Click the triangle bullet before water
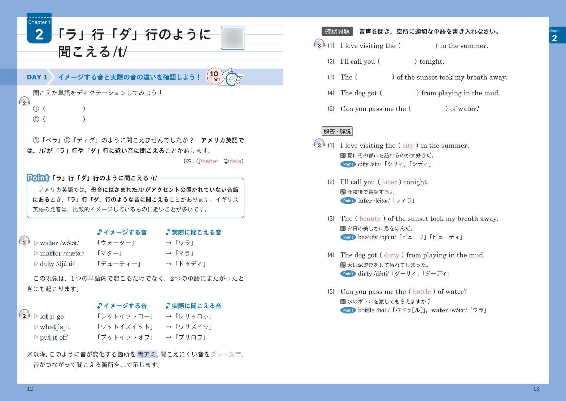The image size is (566, 401). click(36, 243)
